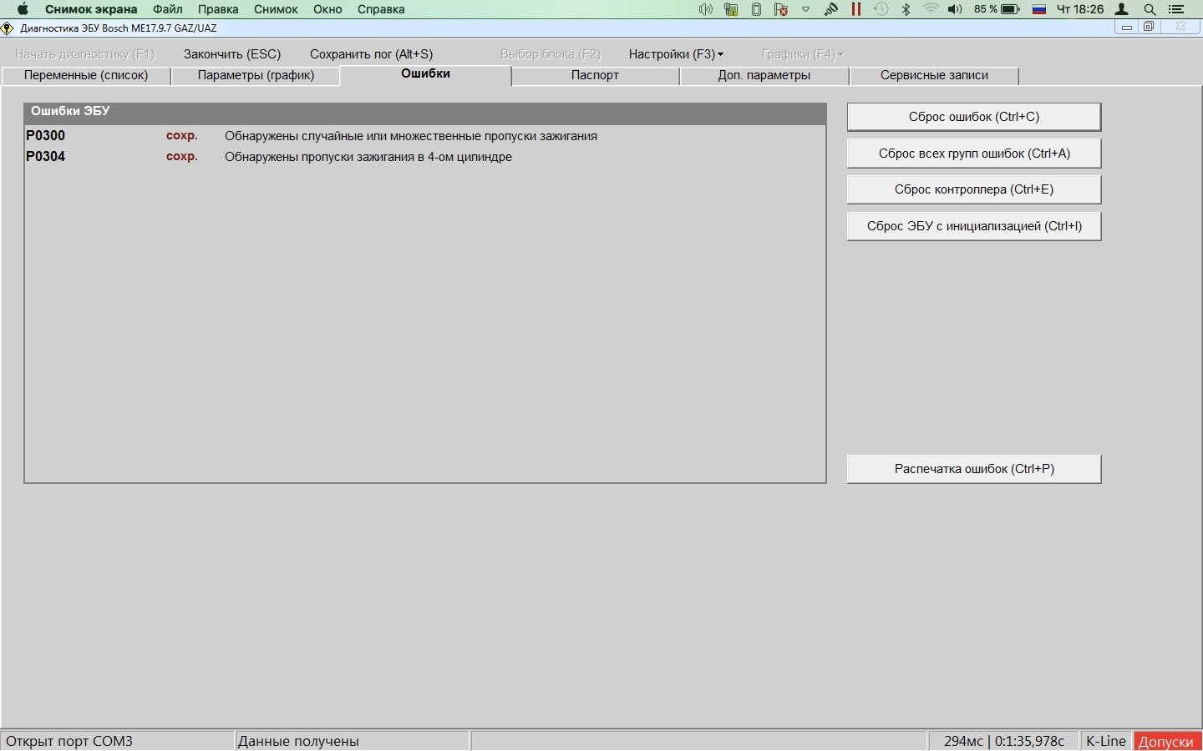Screen dimensions: 1203x751
Task: Click the leftmost sound waves menu bar icon
Action: point(706,9)
